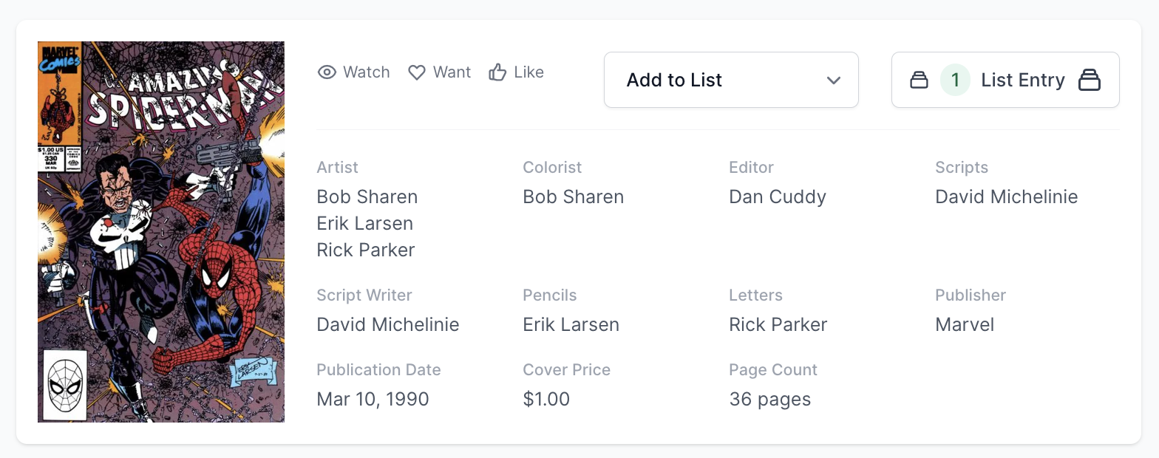Open editor Dan Cuddy's page
1159x458 pixels.
tap(777, 196)
